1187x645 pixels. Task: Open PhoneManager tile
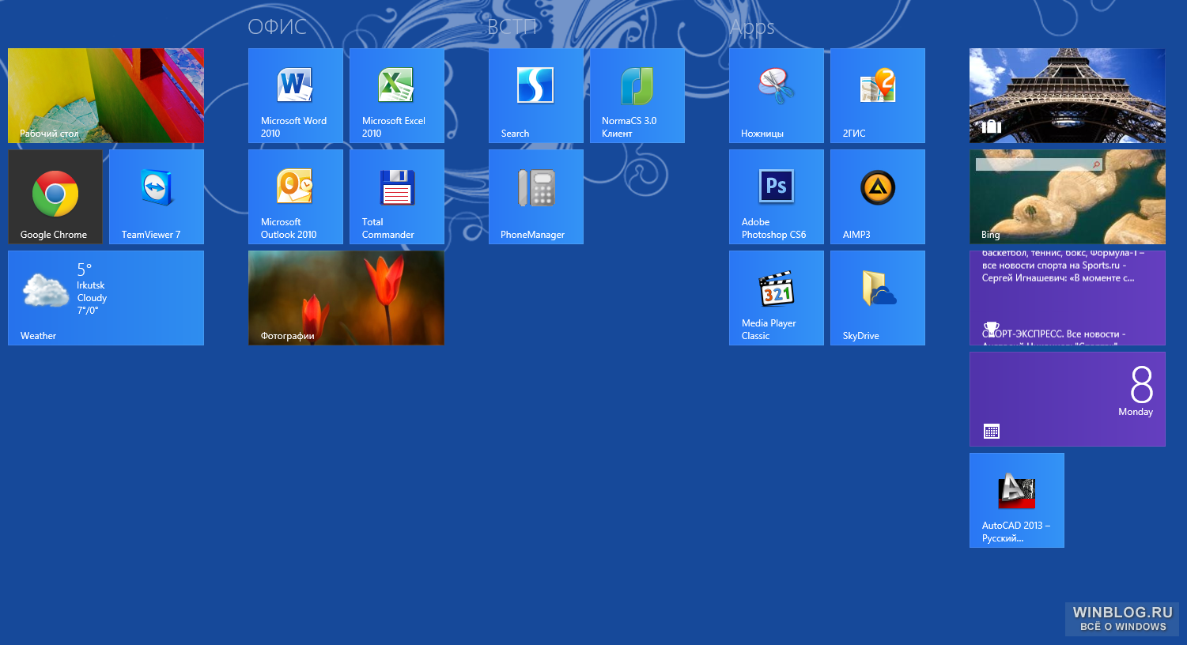tap(536, 197)
